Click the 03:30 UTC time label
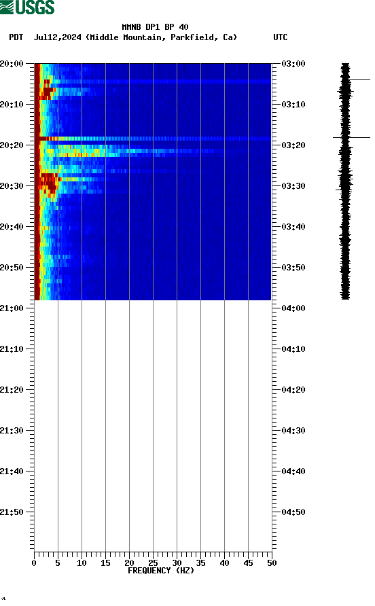 [293, 186]
